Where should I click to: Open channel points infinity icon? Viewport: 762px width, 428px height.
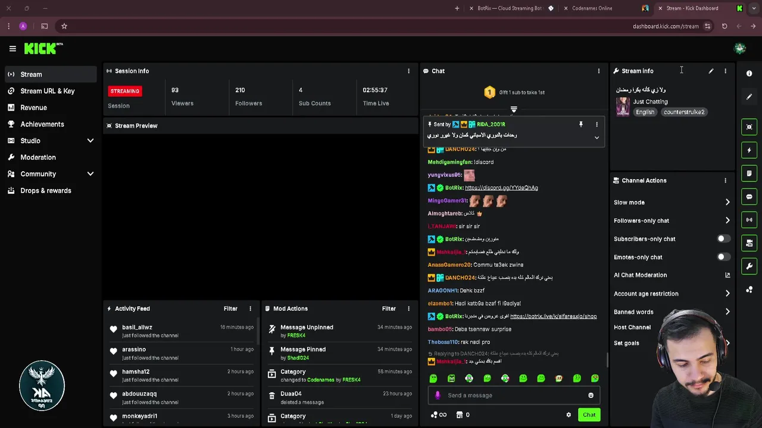pyautogui.click(x=439, y=415)
